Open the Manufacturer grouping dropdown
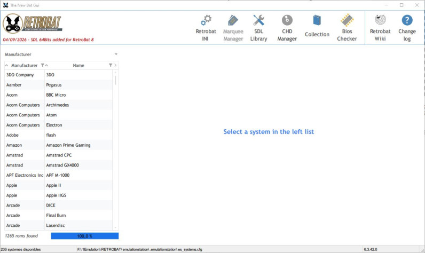Screen dimensions: 425x253 tap(116, 54)
